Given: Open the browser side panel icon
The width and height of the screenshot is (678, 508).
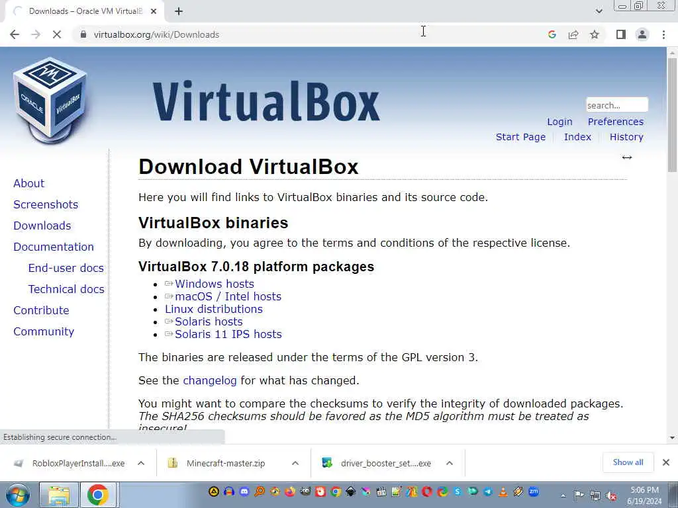Looking at the screenshot, I should [x=621, y=34].
